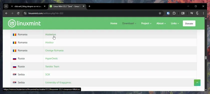
Task: Click the scrollbar down arrow
Action: pyautogui.click(x=206, y=90)
